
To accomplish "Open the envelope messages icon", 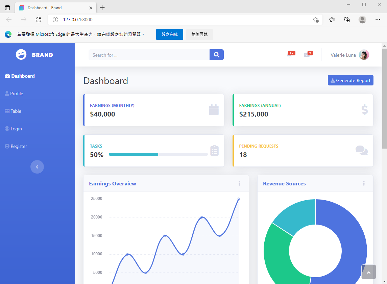I will point(307,55).
